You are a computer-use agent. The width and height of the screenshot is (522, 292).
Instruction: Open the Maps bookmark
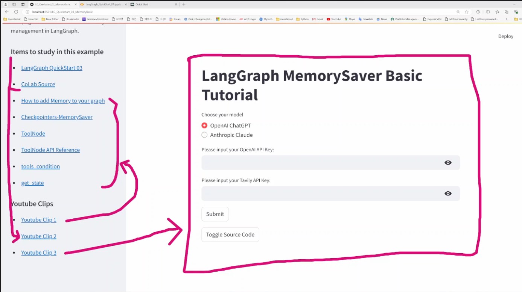point(350,19)
